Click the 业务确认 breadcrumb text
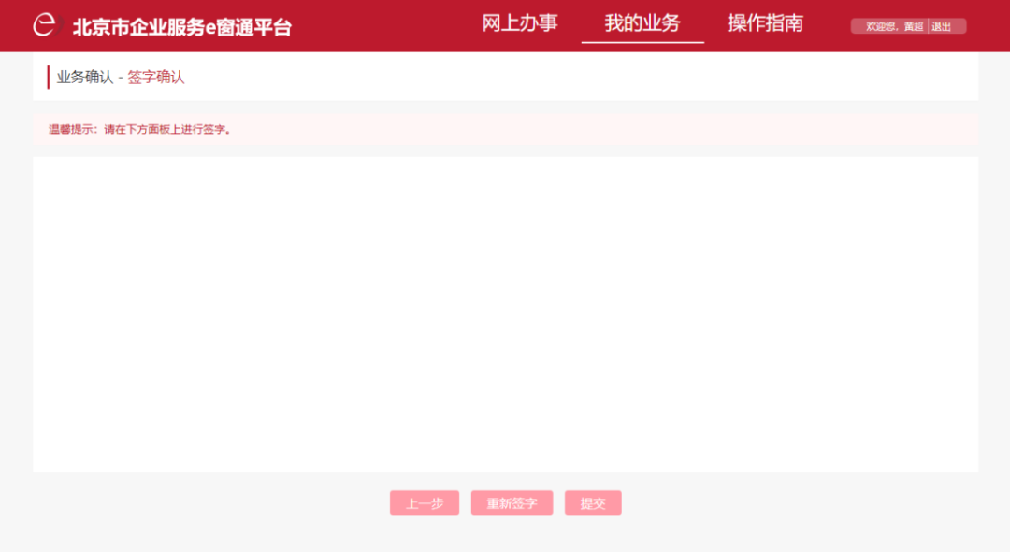The image size is (1010, 552). pos(84,78)
